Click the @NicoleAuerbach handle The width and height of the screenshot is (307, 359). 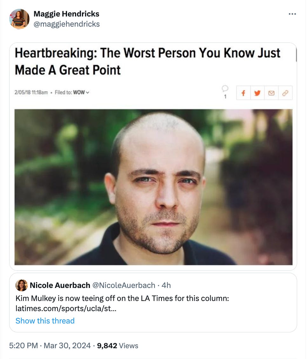[x=124, y=285]
